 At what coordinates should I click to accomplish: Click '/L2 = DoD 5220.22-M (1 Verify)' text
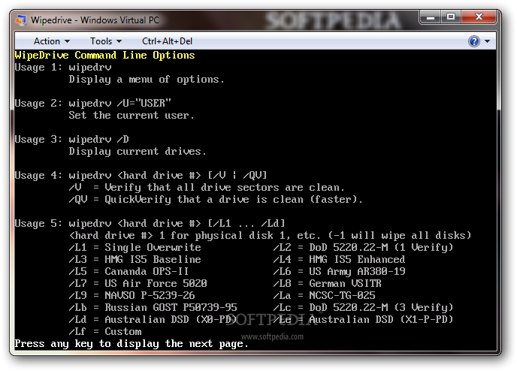click(363, 247)
